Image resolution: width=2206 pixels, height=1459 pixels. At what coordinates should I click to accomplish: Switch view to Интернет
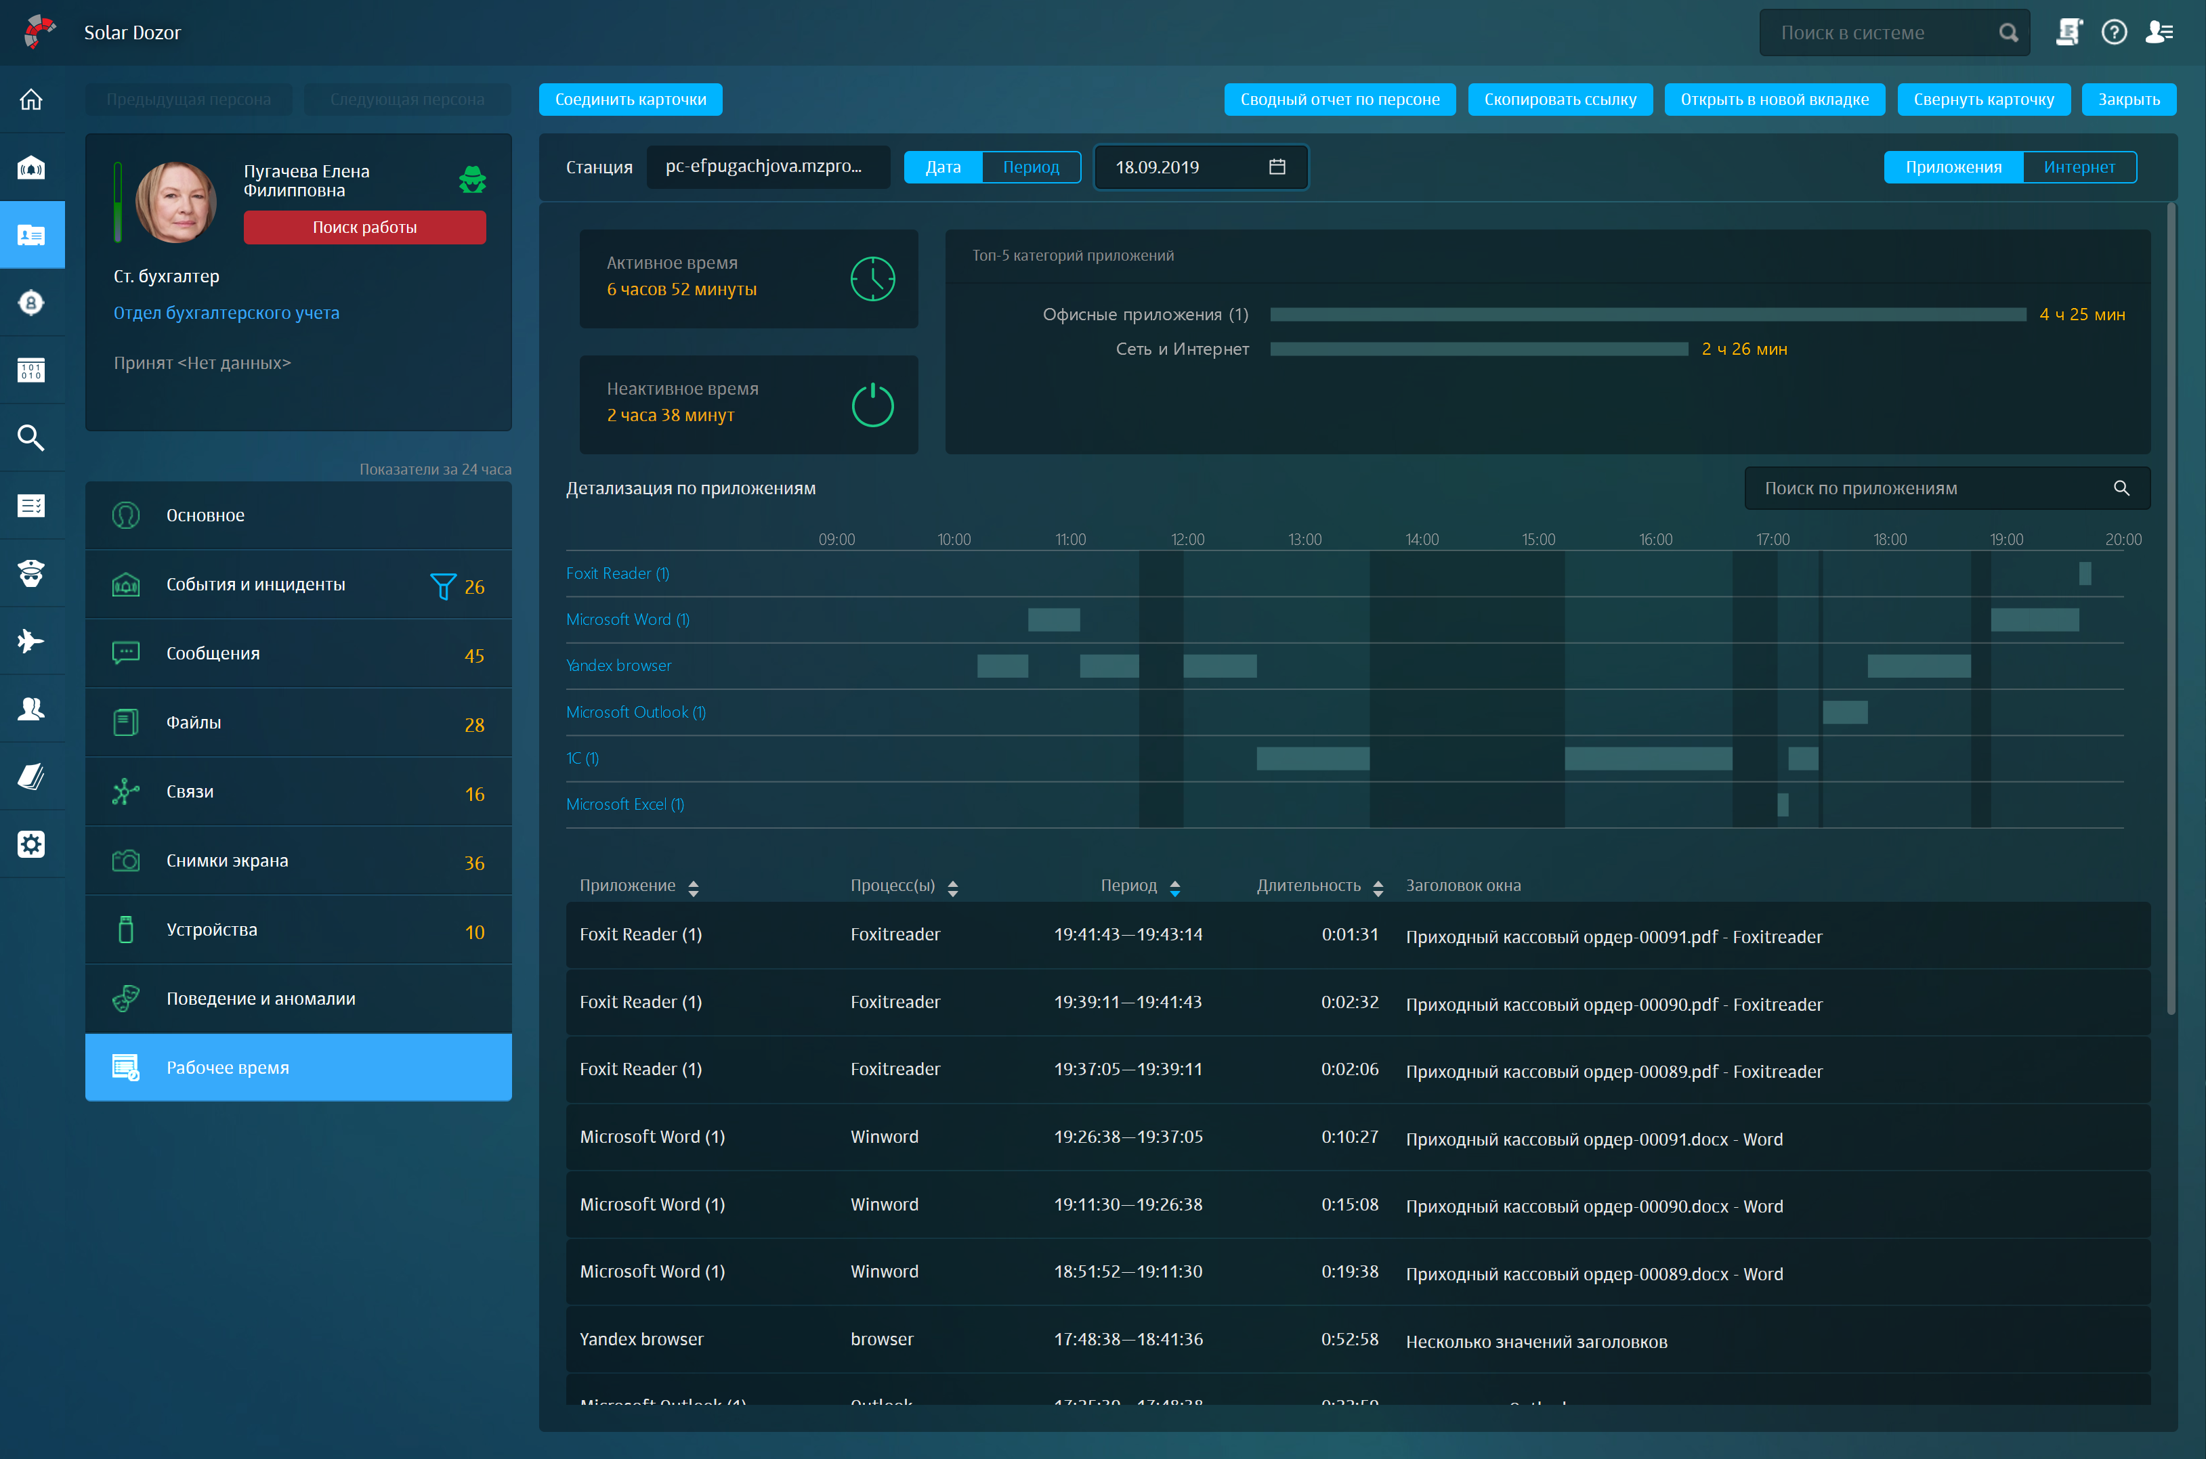coord(2079,167)
